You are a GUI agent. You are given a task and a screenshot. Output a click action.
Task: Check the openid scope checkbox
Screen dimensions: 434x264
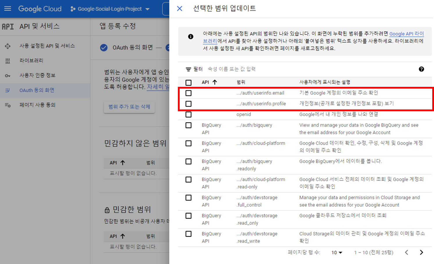pos(188,114)
